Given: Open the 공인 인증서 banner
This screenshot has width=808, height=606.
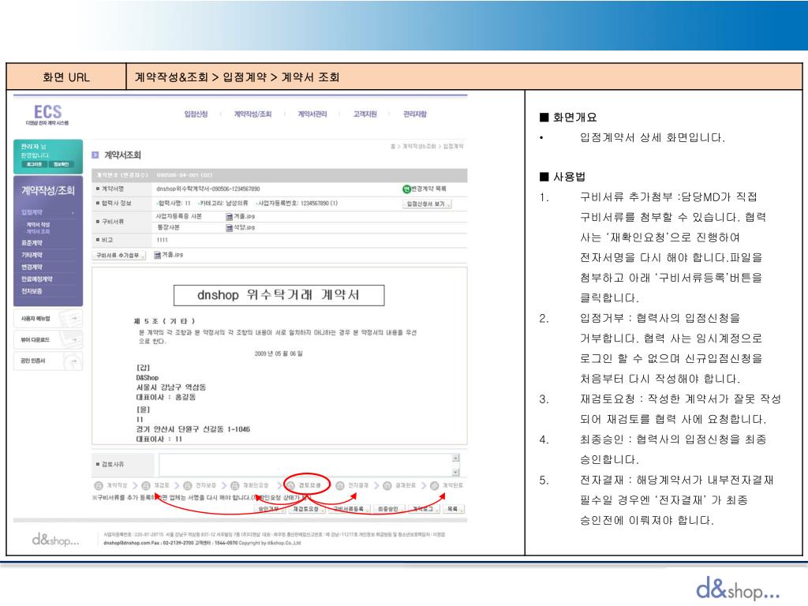Looking at the screenshot, I should pos(48,361).
